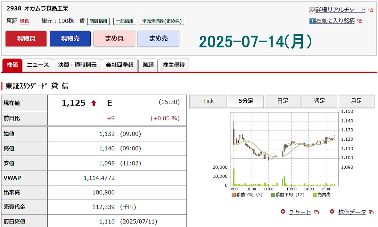Click the 単元：100株 text
The image size is (378, 227).
(58, 21)
